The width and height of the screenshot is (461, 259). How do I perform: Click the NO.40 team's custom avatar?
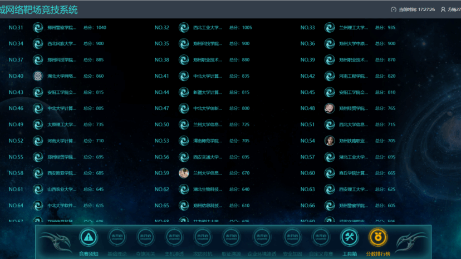(38, 76)
